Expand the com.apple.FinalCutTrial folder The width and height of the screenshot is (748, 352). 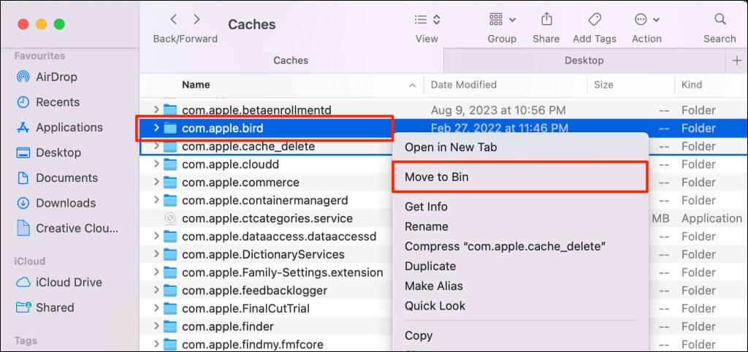coord(156,309)
